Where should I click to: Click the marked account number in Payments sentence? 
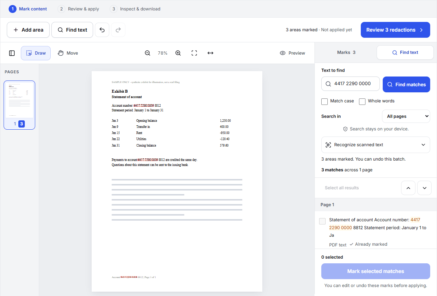tap(148, 160)
